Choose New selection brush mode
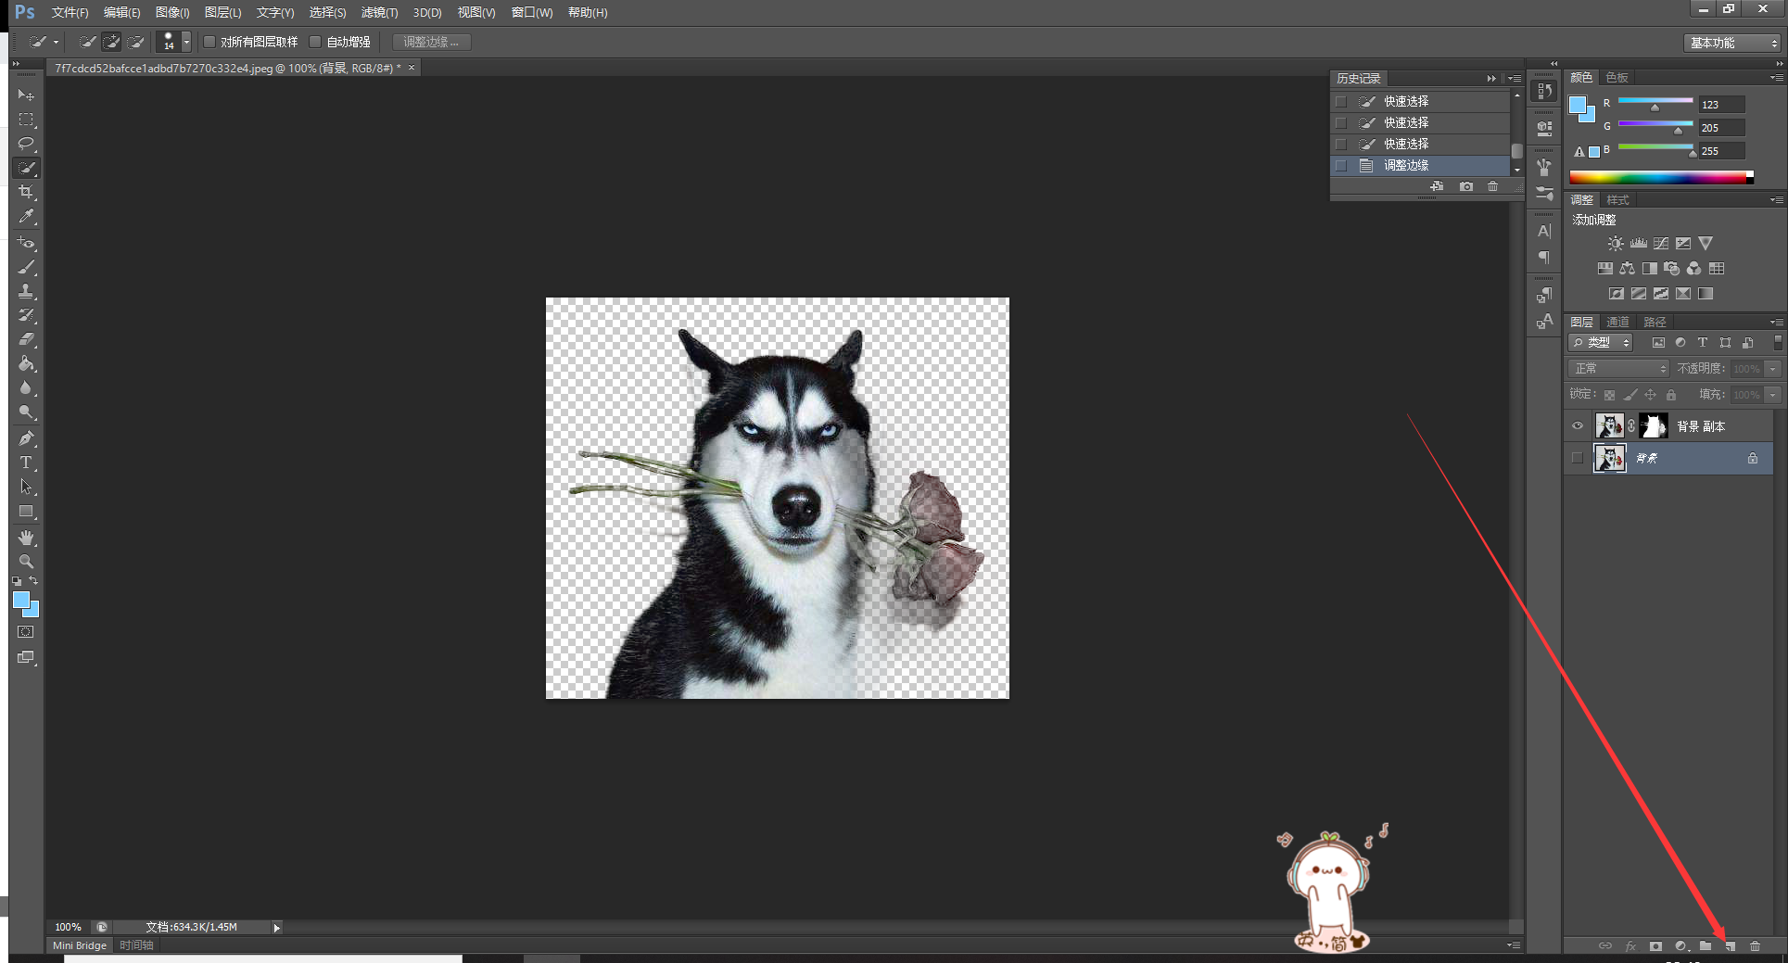 point(87,42)
